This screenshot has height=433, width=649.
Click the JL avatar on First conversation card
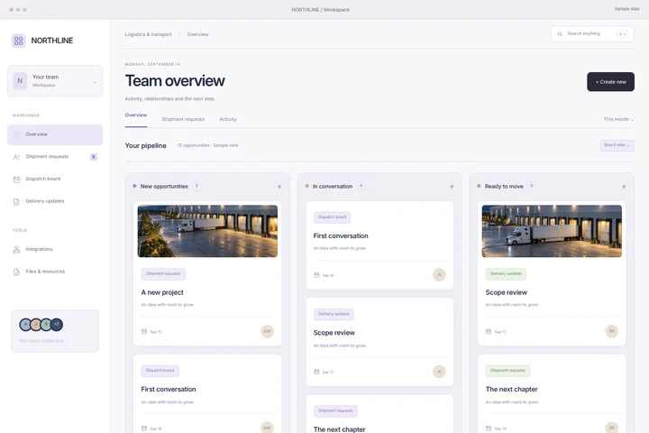coord(439,275)
